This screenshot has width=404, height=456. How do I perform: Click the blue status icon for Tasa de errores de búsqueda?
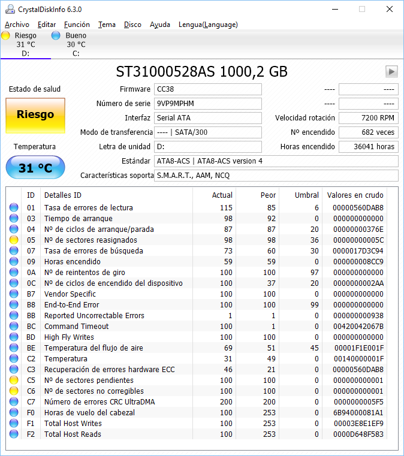pyautogui.click(x=14, y=250)
